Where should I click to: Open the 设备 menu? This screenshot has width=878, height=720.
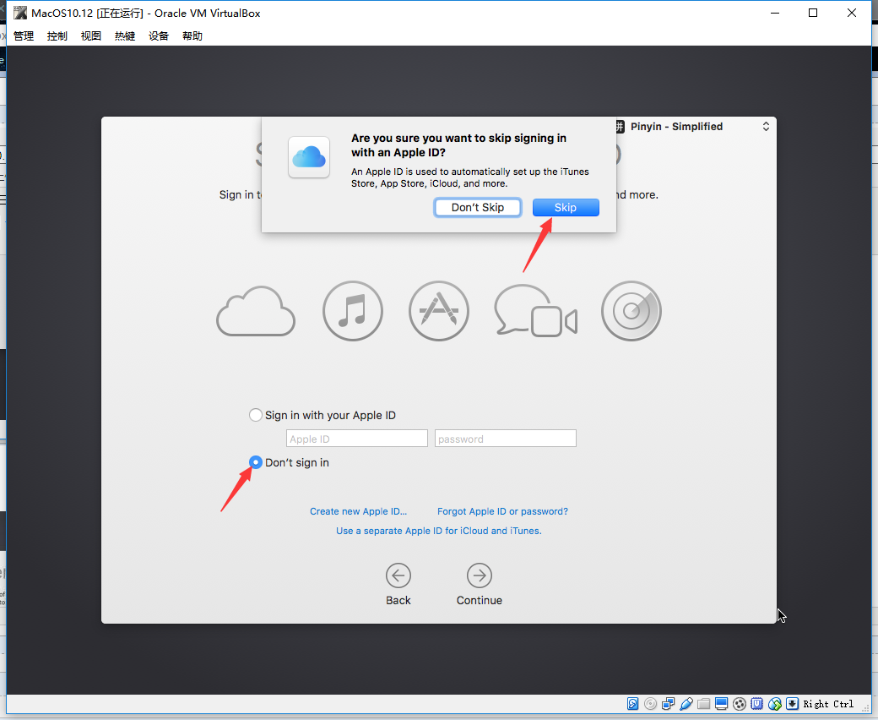click(x=159, y=35)
